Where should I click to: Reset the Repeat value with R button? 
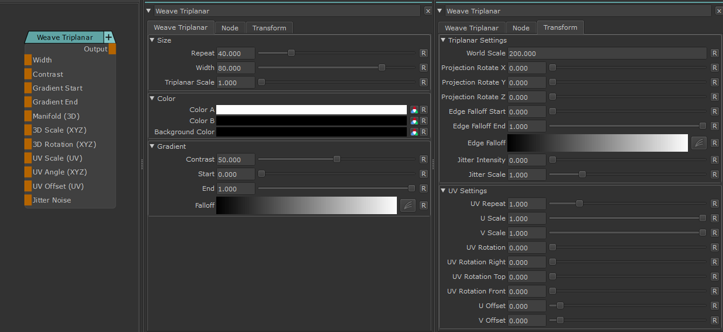pos(424,53)
